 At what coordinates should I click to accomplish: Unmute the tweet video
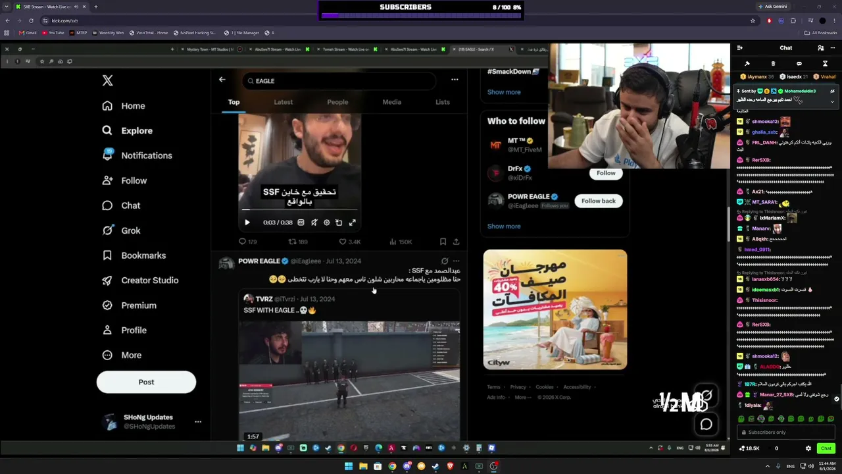314,223
